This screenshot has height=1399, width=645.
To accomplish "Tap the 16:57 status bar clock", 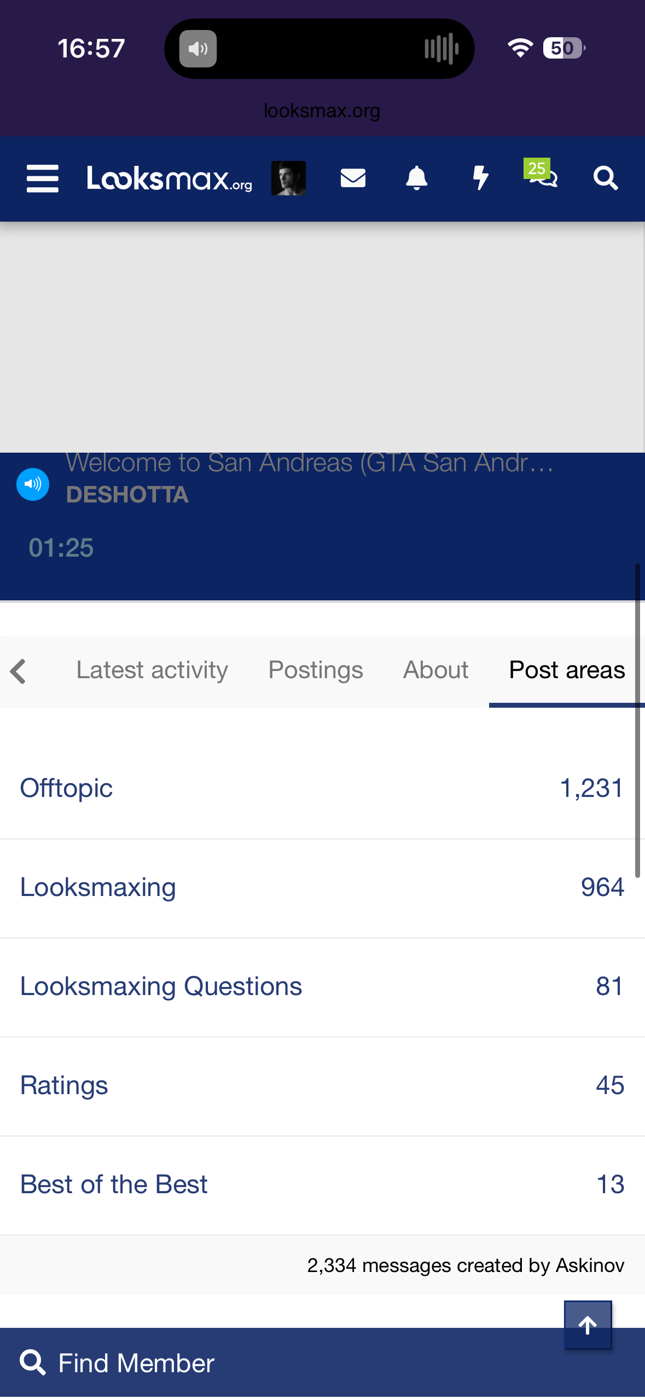I will click(91, 49).
